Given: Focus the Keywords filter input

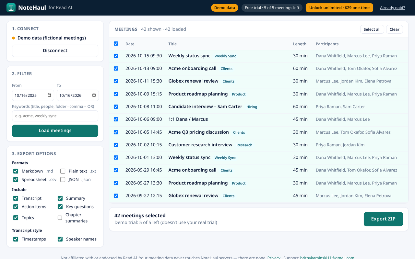Looking at the screenshot, I should coord(55,116).
